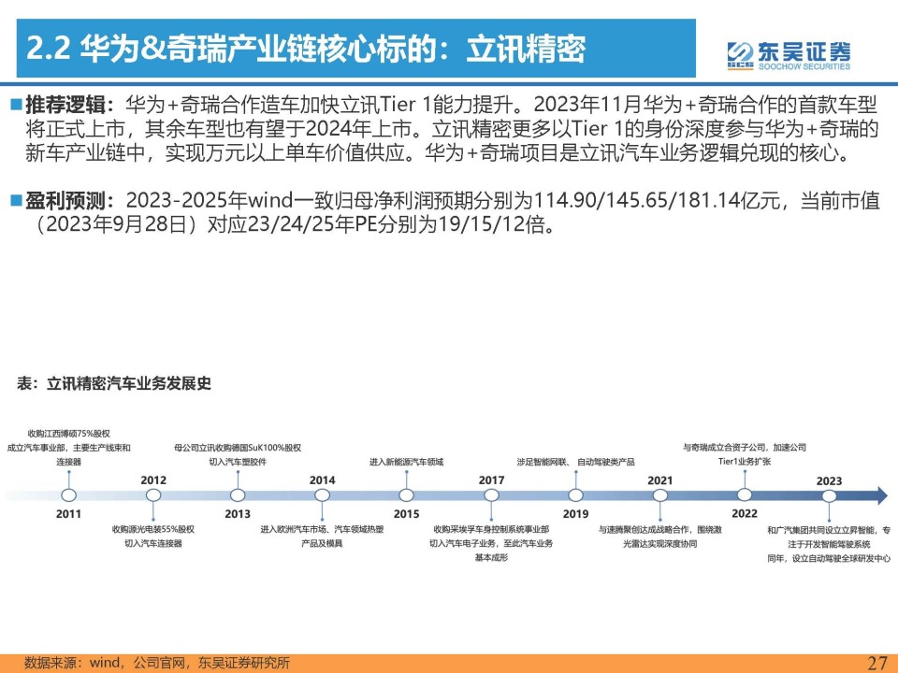Click the page number 27
This screenshot has width=898, height=673.
click(877, 663)
